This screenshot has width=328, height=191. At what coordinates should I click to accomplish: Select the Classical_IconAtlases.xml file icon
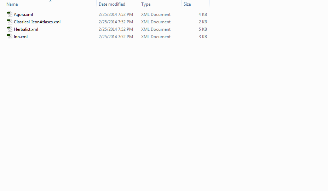coord(10,22)
